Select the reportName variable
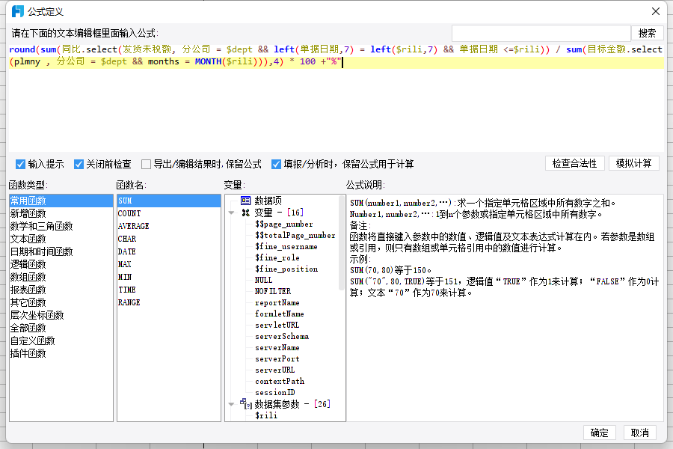The width and height of the screenshot is (673, 449). tap(277, 303)
